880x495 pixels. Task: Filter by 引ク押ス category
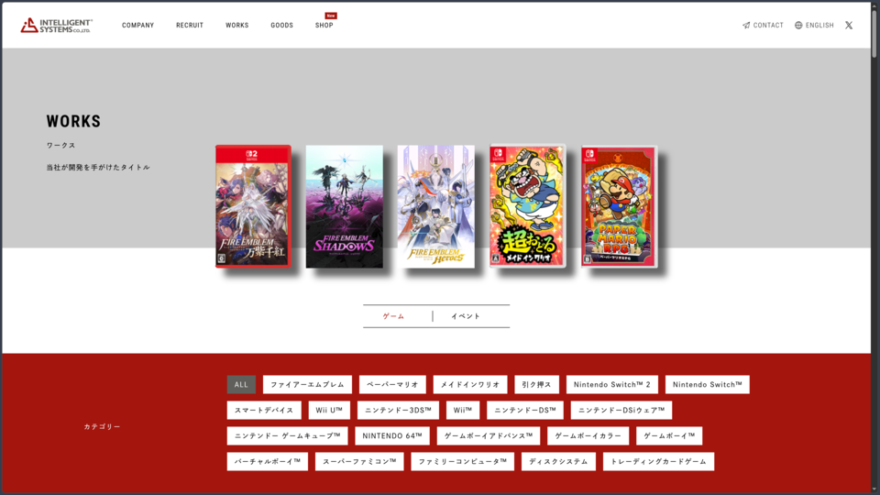[536, 384]
